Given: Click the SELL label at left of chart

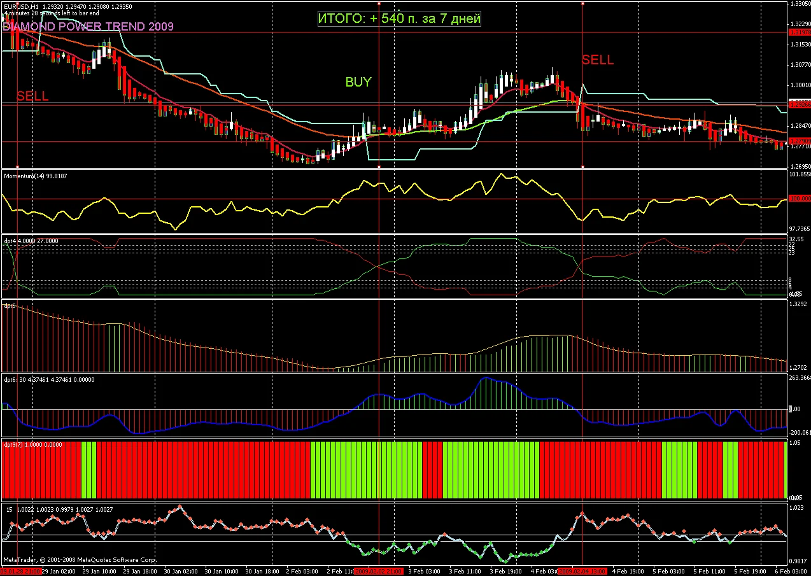Looking at the screenshot, I should pos(32,97).
